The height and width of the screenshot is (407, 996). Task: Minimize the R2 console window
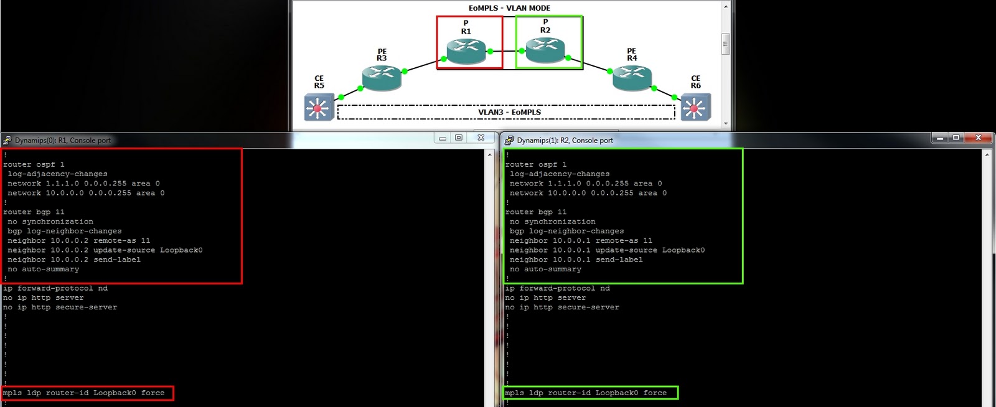[x=940, y=138]
